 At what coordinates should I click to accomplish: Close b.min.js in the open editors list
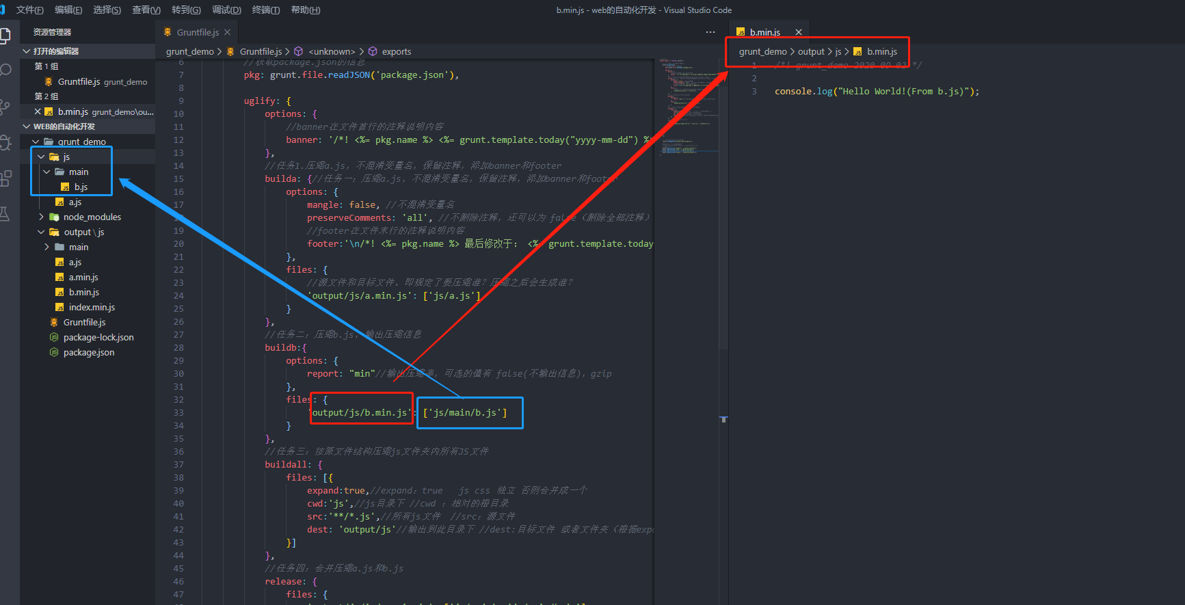coord(38,111)
